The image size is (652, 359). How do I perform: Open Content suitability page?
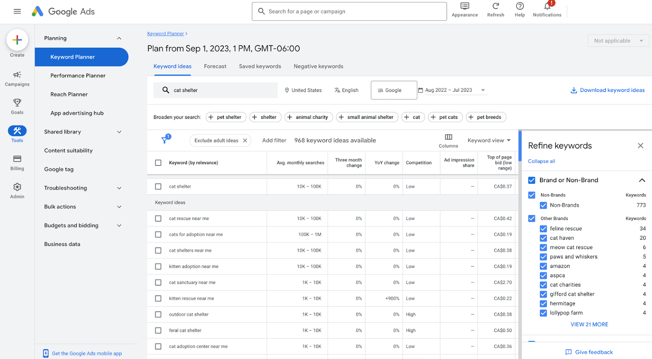pos(68,151)
